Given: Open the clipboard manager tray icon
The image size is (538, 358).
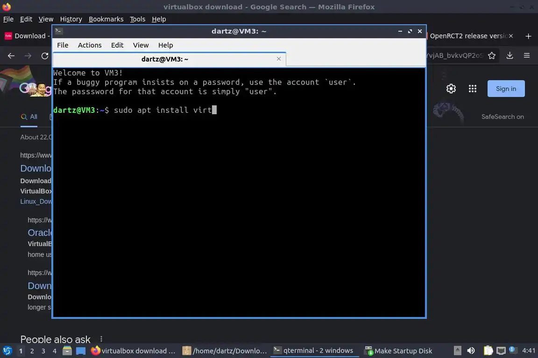Looking at the screenshot, I should click(x=488, y=351).
